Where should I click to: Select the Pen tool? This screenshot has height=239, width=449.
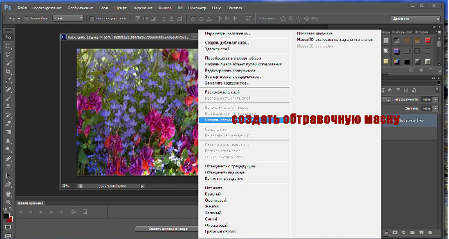pyautogui.click(x=8, y=159)
